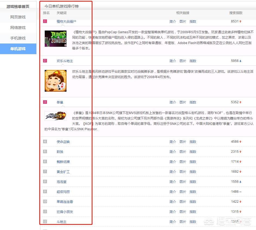
Task: Click the search index value 2315
Action: (235, 152)
